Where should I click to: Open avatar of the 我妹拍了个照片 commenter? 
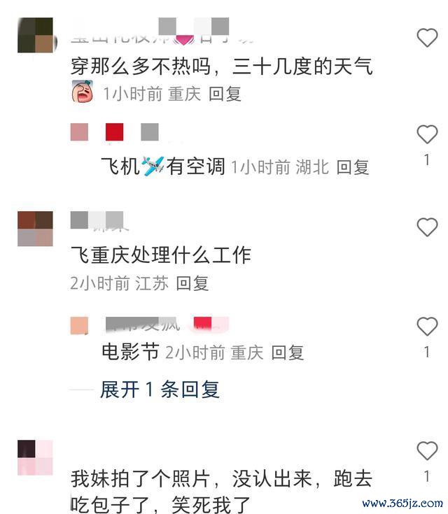click(35, 457)
